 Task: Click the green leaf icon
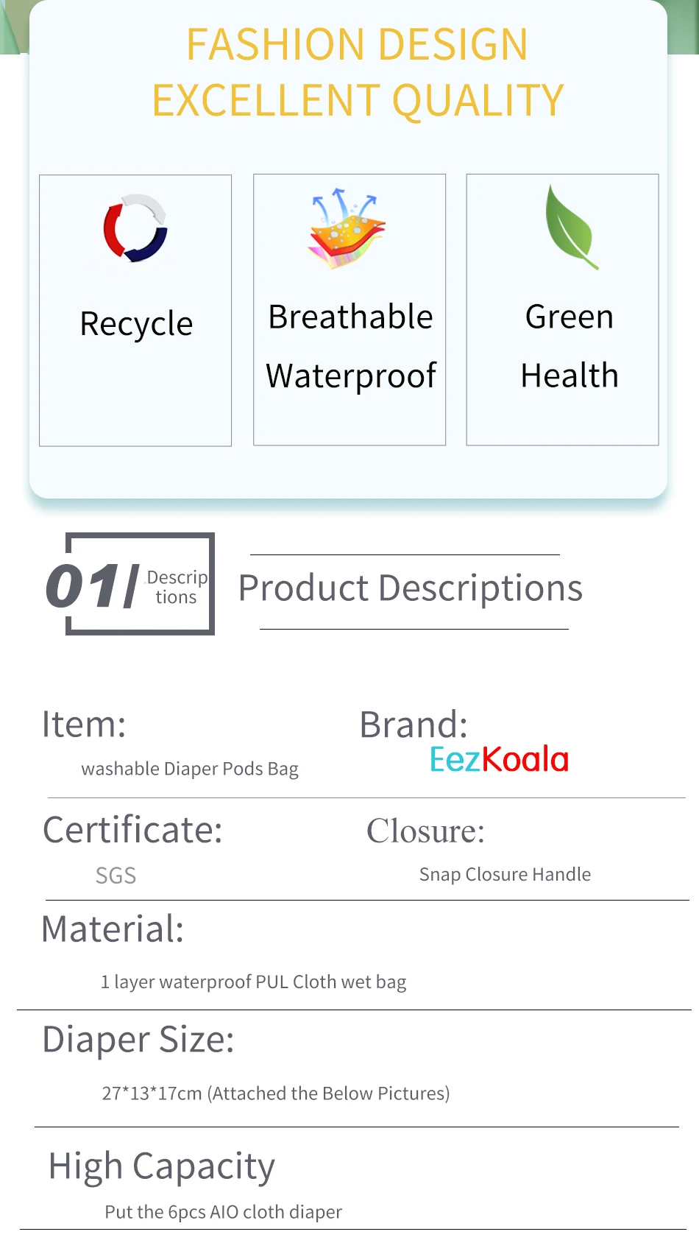(x=571, y=227)
